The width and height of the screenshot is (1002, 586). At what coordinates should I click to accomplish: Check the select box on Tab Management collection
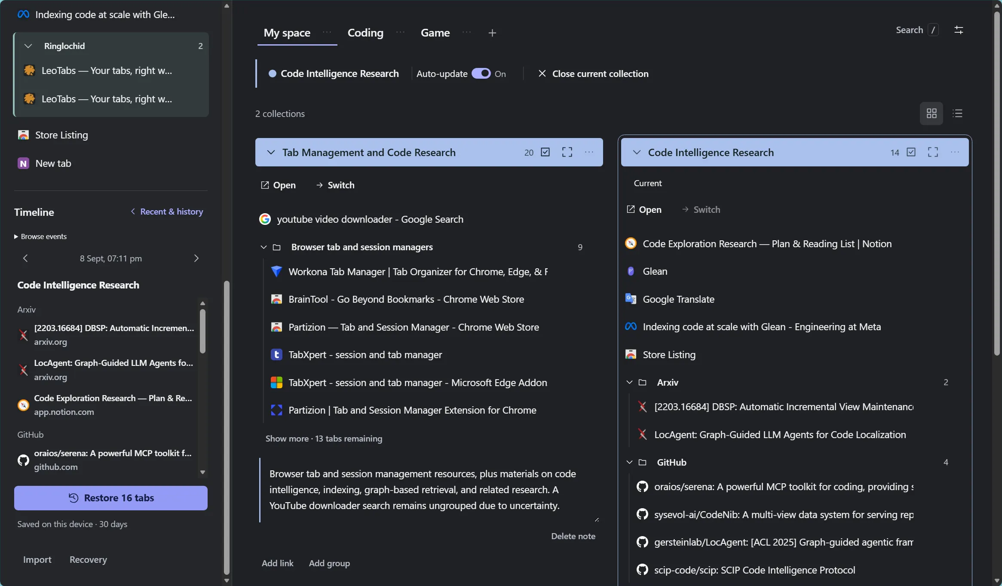(545, 152)
